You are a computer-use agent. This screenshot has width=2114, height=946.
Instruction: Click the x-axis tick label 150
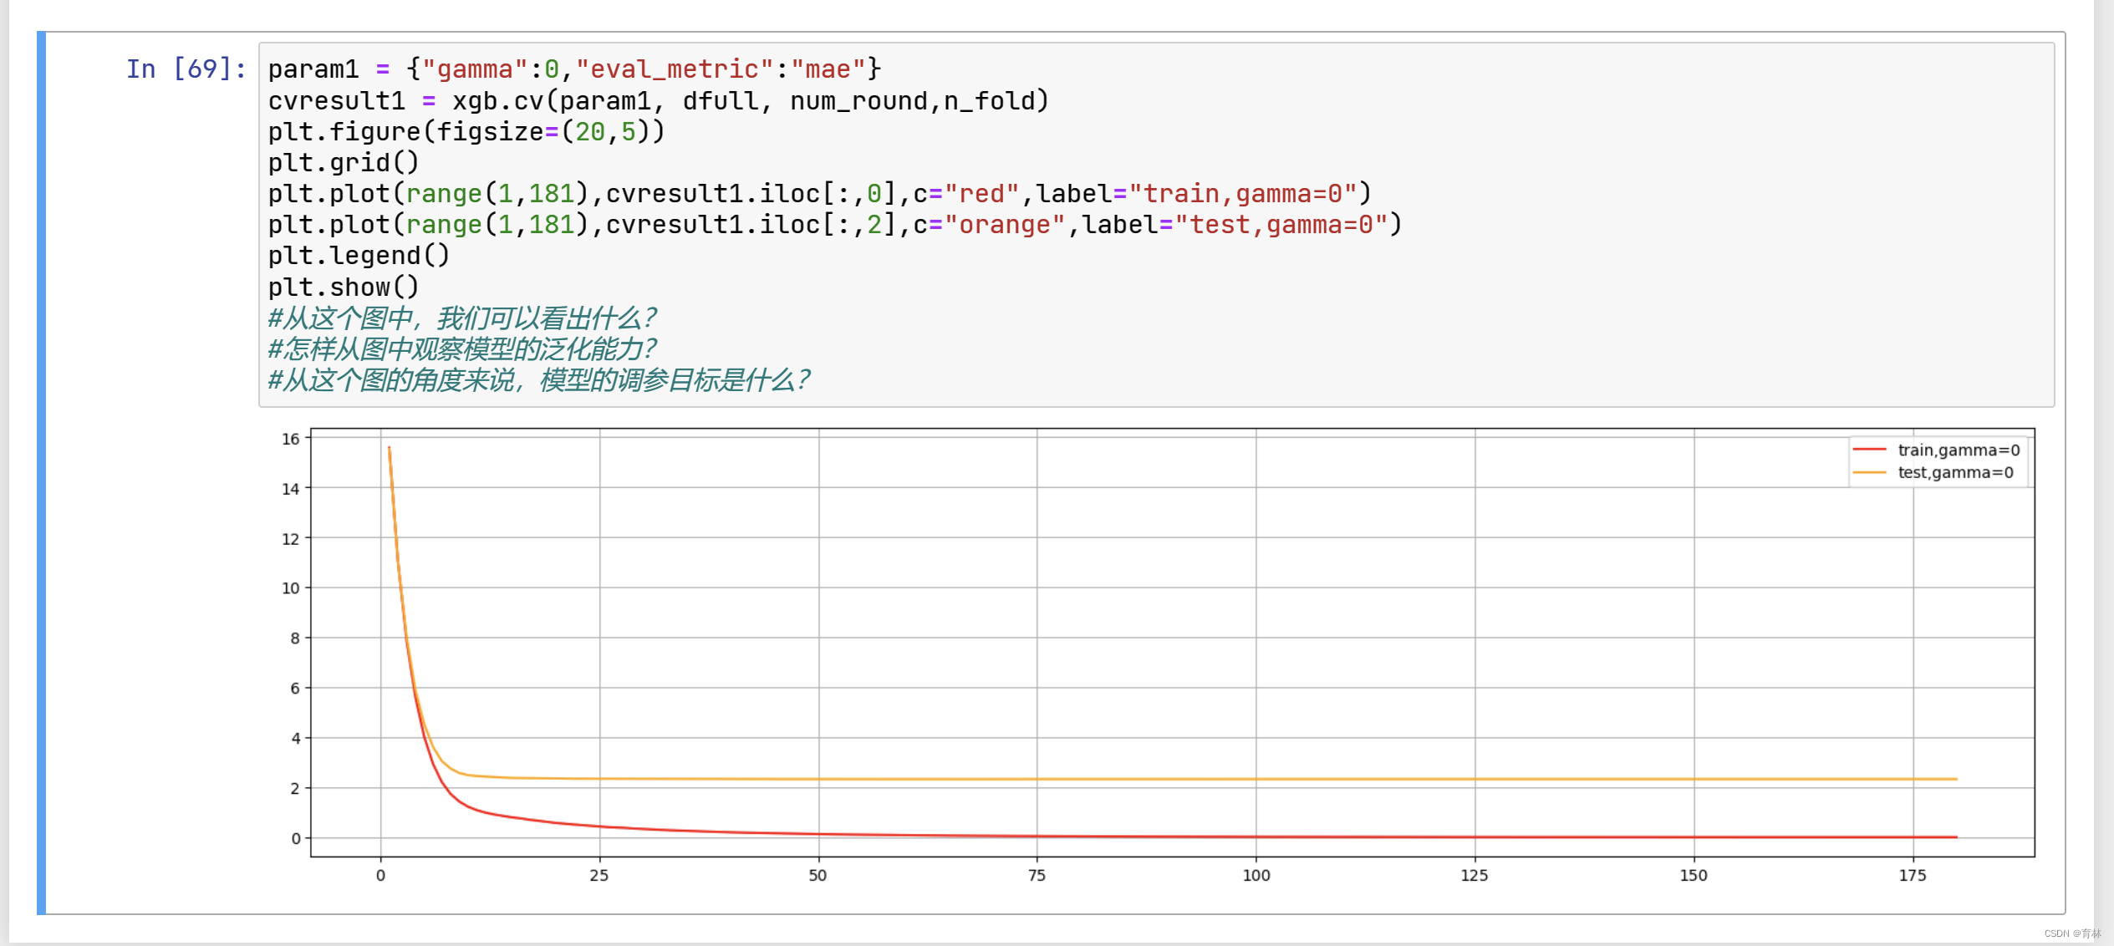click(x=1694, y=875)
